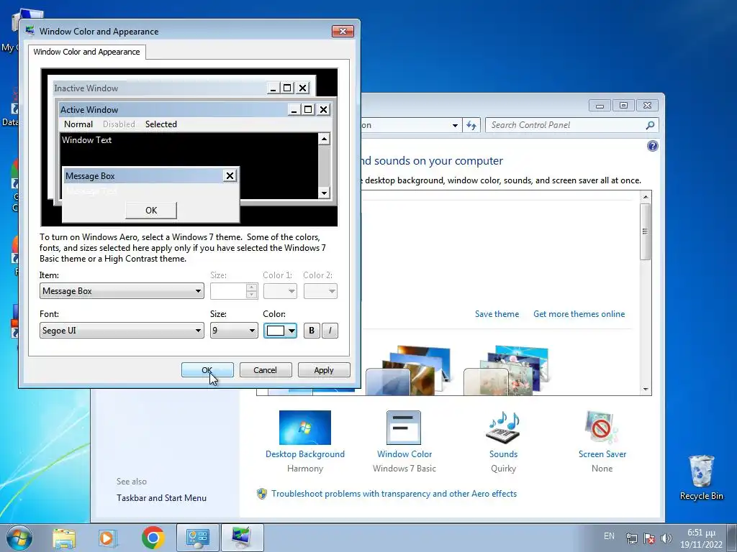737x552 pixels.
Task: Click the Active Window preview minimize icon
Action: coord(294,109)
